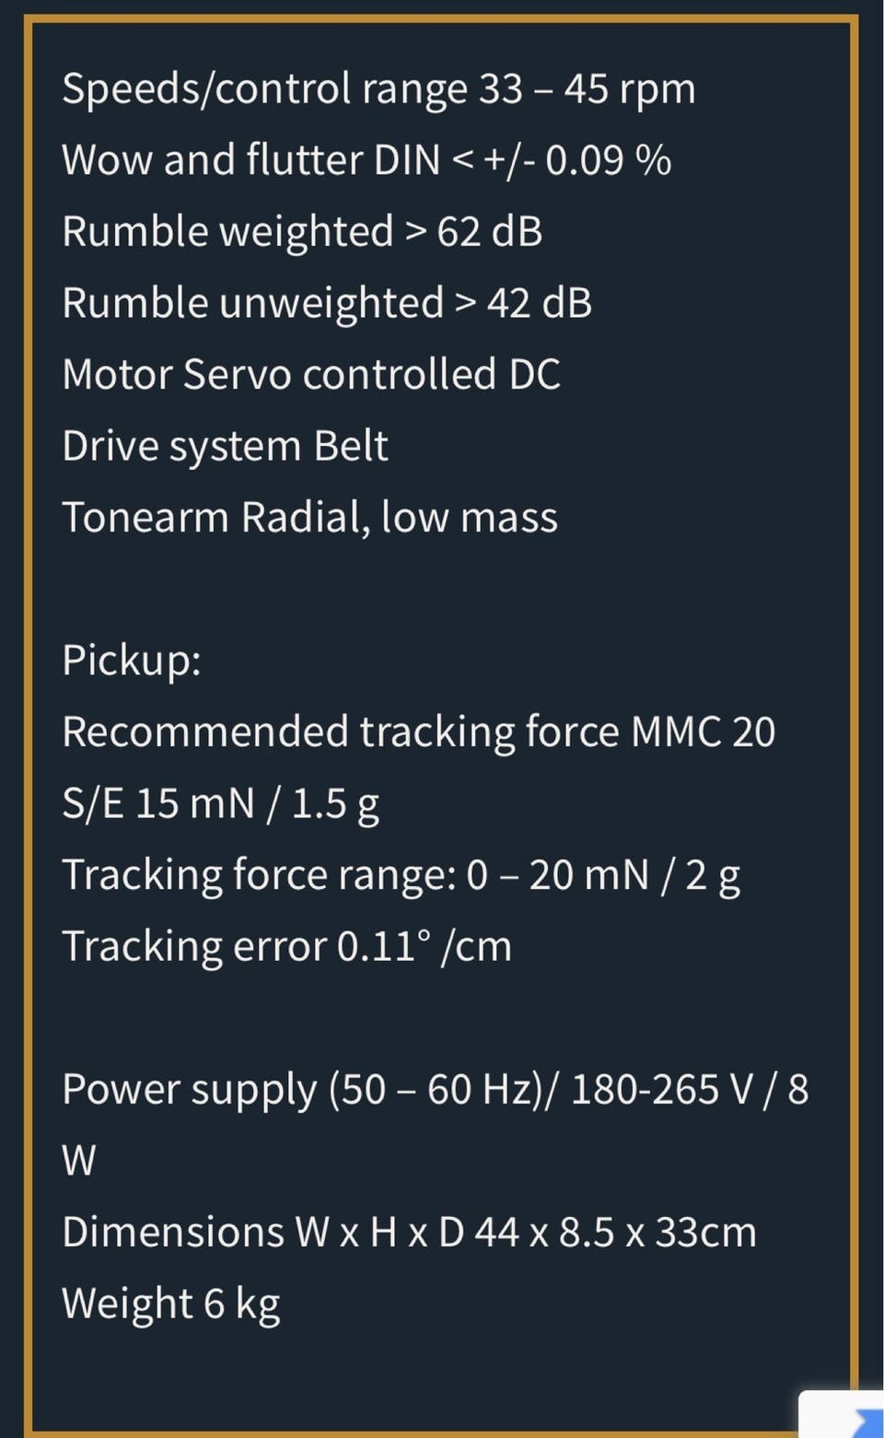Select the Dimensions W x H x D line
The height and width of the screenshot is (1438, 884).
point(409,1233)
